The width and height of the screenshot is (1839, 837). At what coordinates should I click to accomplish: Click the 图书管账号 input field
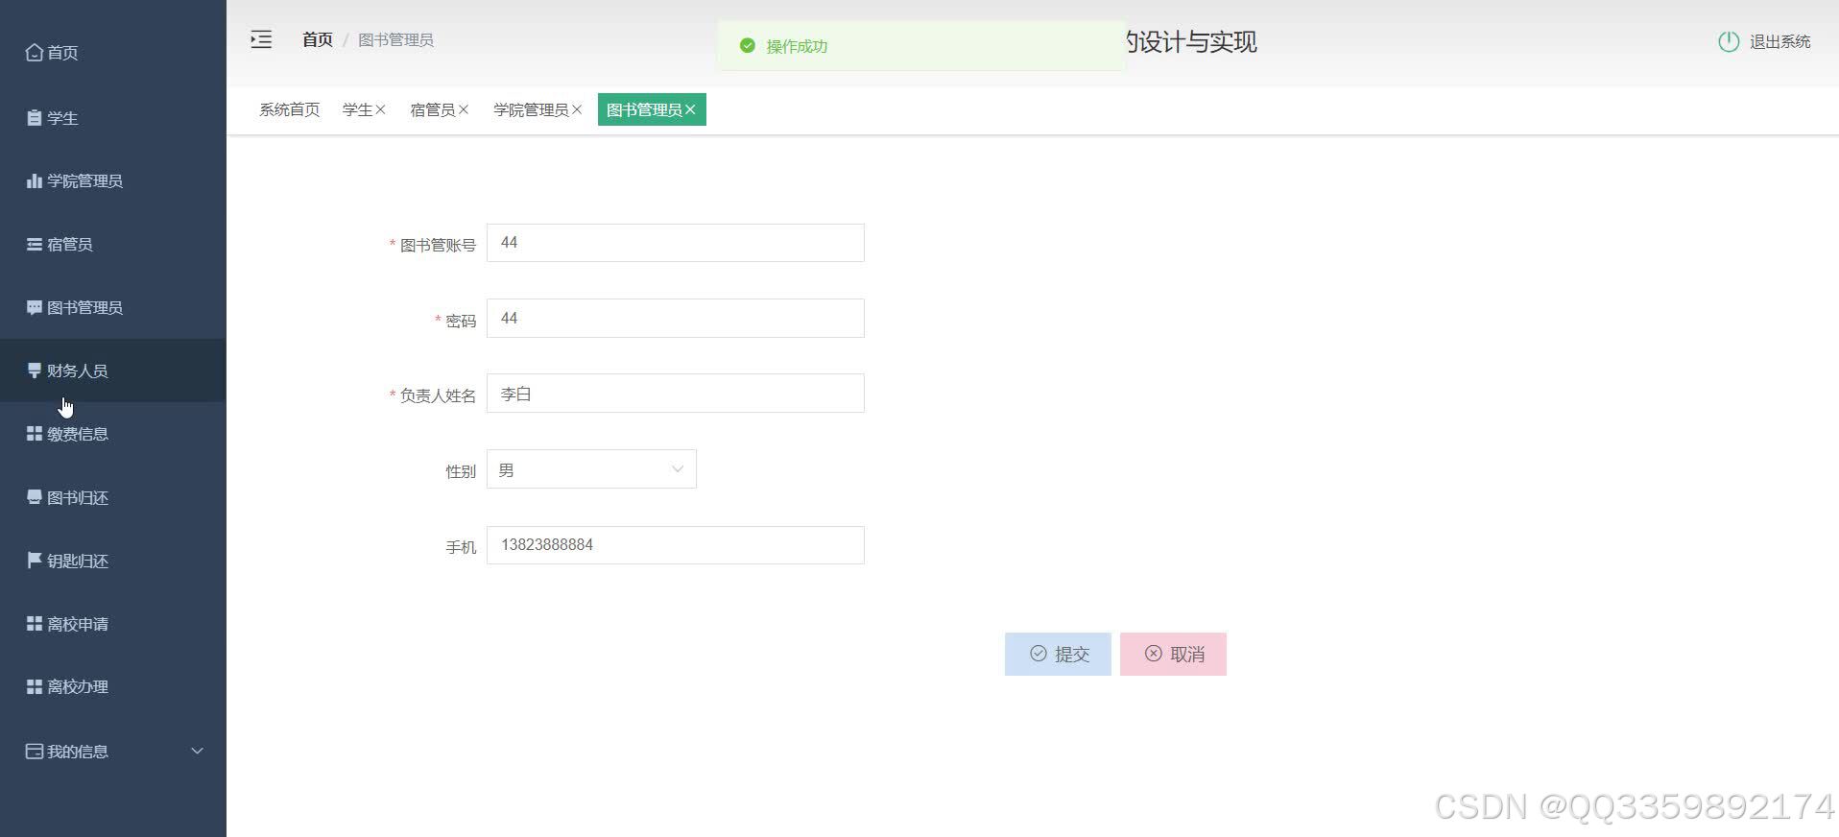click(676, 243)
